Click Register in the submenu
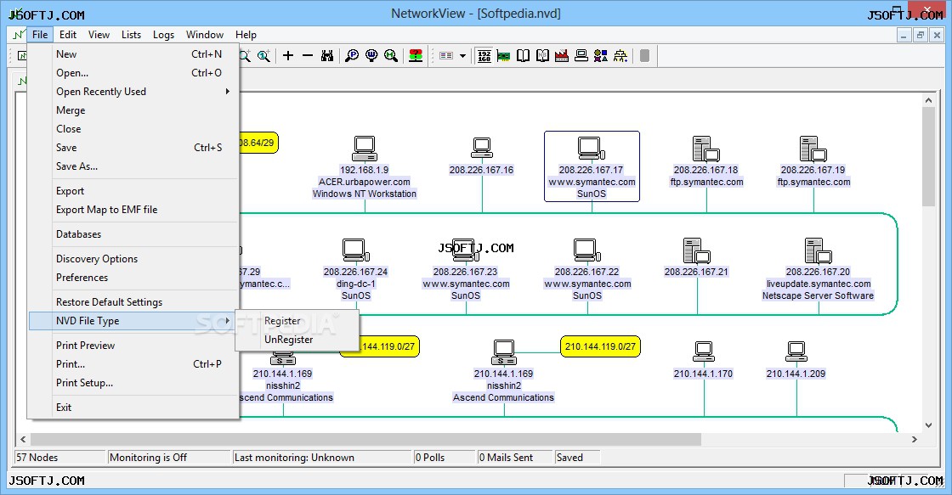952x495 pixels. pos(297,321)
